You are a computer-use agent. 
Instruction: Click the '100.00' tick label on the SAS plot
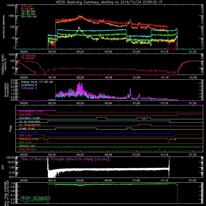coord(10,158)
